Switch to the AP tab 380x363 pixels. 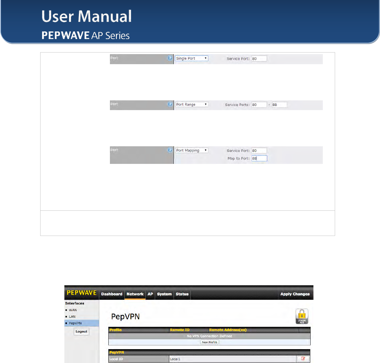[x=150, y=294]
